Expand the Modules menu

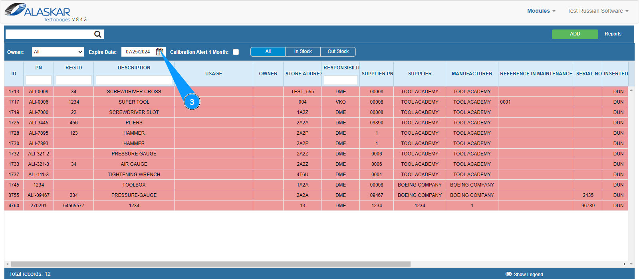click(541, 11)
